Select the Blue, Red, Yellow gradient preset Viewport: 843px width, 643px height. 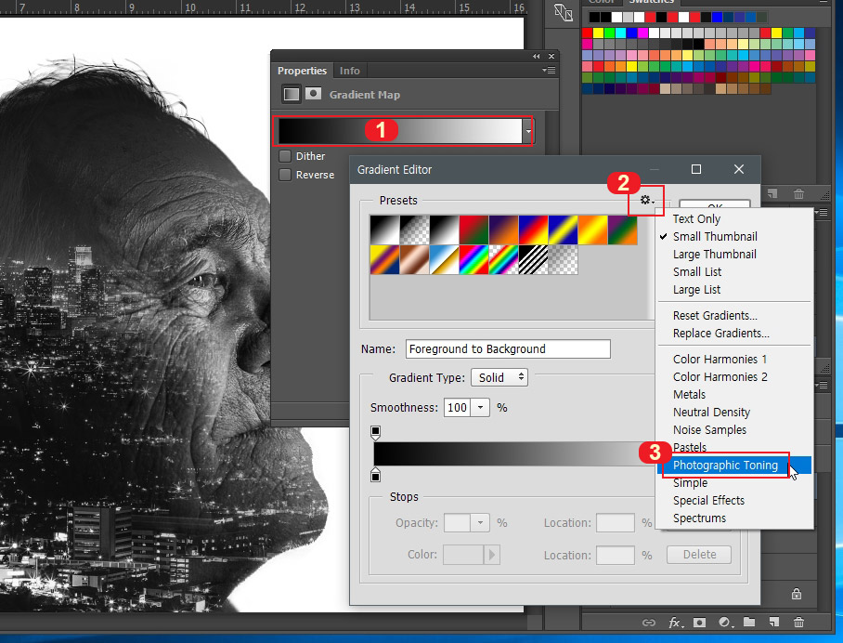coord(533,230)
